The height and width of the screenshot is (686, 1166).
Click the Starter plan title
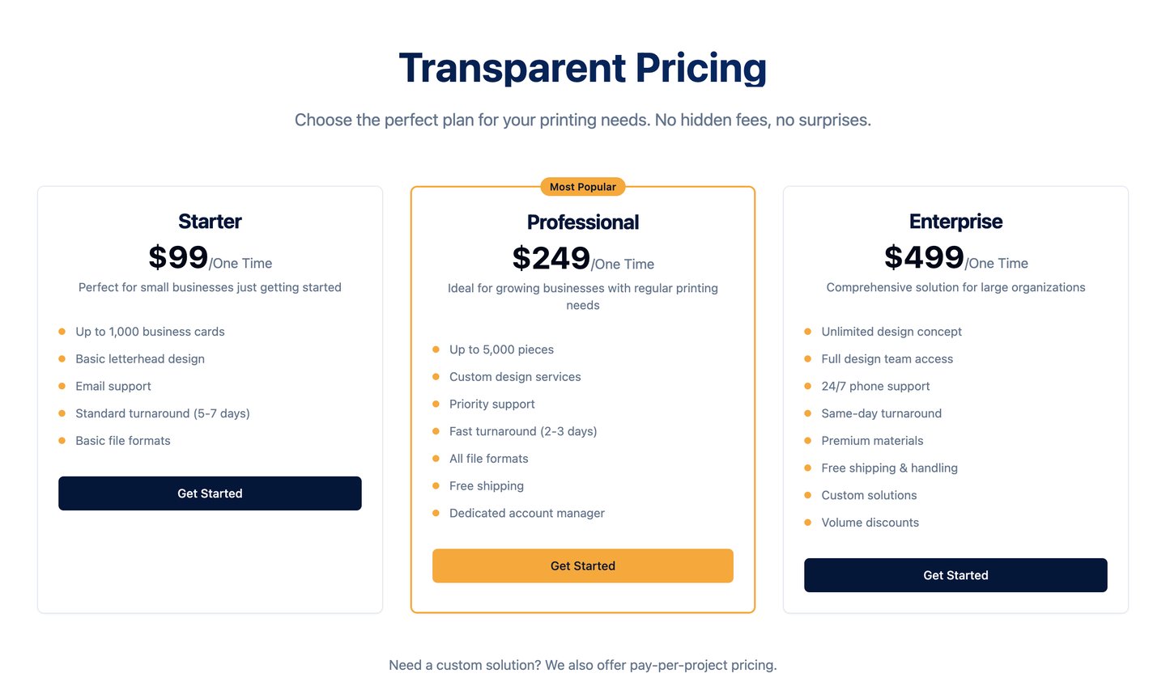pos(210,222)
